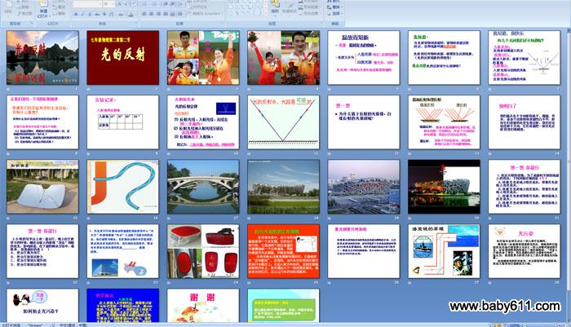Select slide 24 with red tail reflectors
This screenshot has height=327, width=571.
pyautogui.click(x=203, y=251)
